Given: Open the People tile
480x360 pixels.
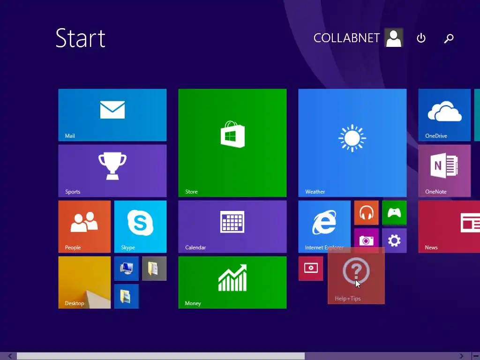Looking at the screenshot, I should 84,226.
